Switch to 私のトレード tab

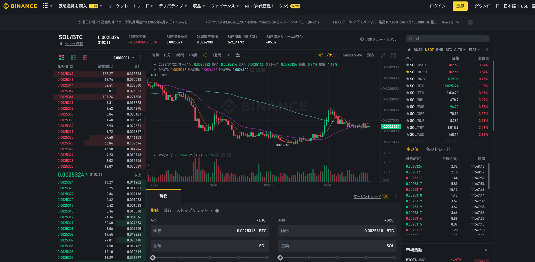(x=438, y=149)
